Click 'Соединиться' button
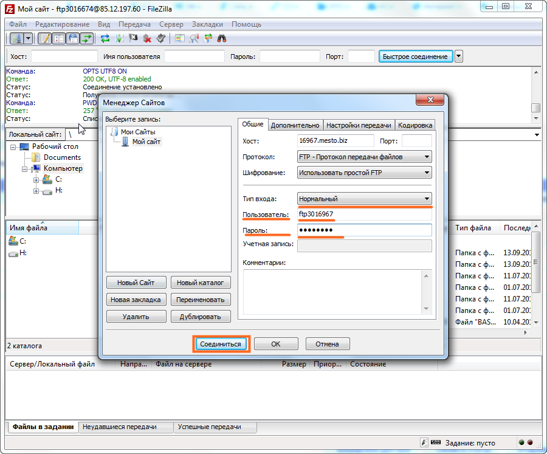This screenshot has width=547, height=454. click(x=221, y=344)
